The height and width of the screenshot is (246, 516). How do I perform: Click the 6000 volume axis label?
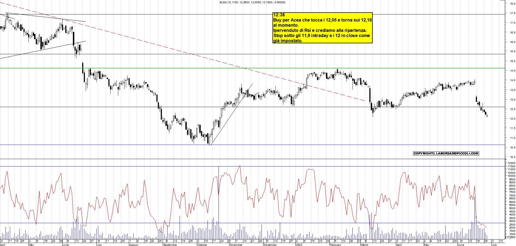click(x=512, y=202)
